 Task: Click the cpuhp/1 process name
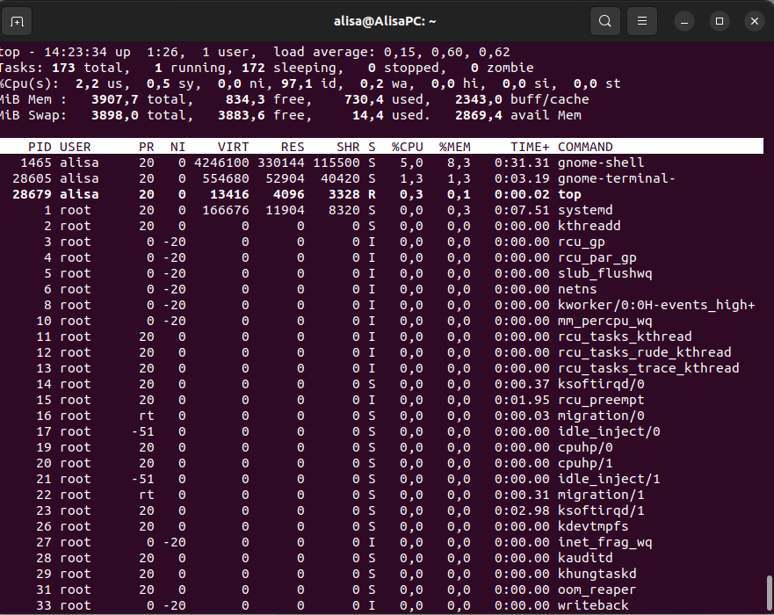point(585,463)
